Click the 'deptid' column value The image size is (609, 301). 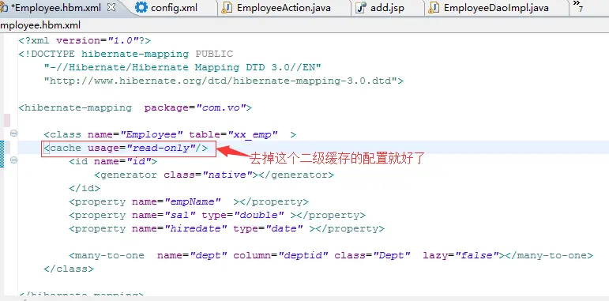pos(303,255)
